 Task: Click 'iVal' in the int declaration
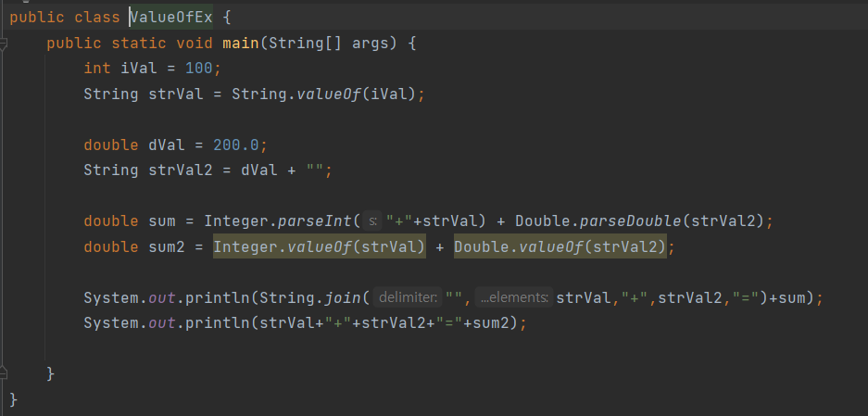[x=138, y=69]
